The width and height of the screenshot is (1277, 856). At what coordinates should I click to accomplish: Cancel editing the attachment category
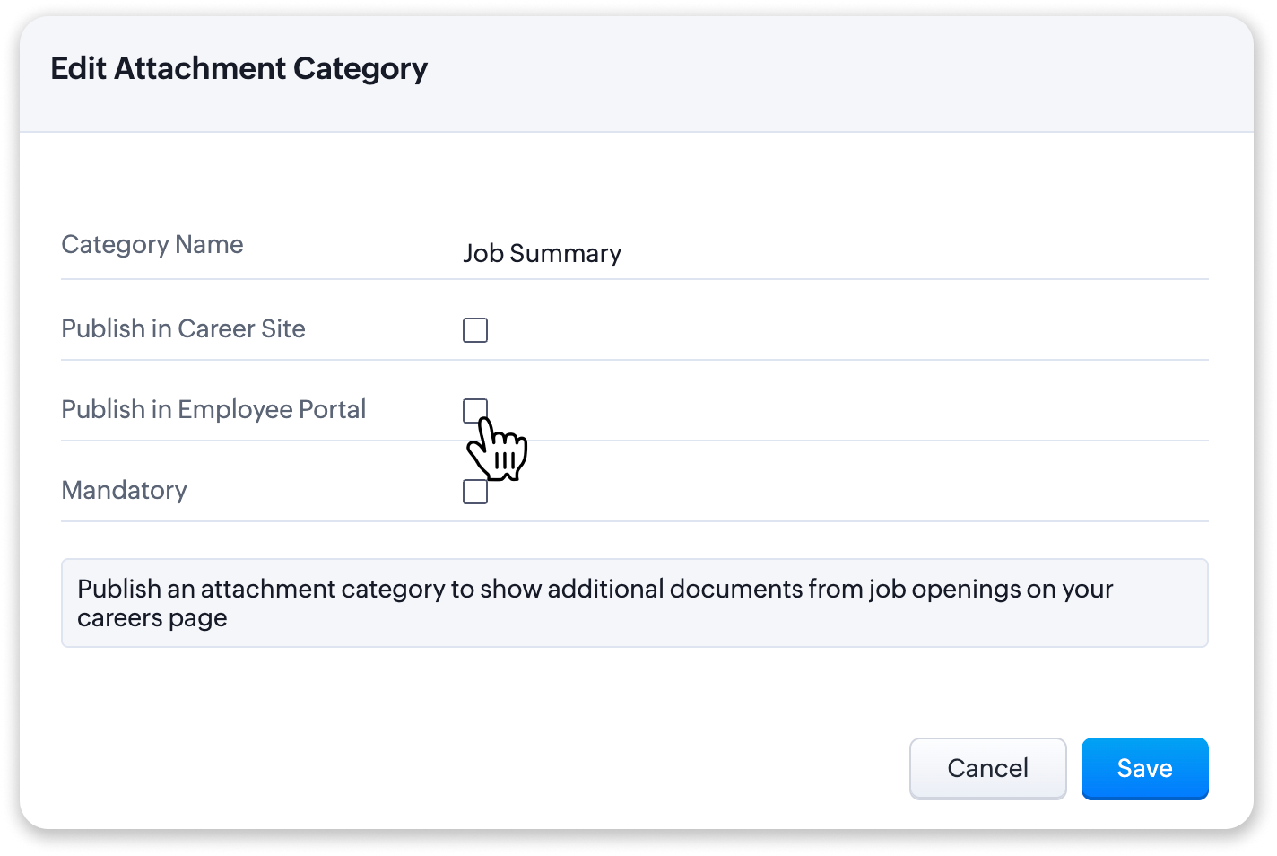pyautogui.click(x=987, y=768)
